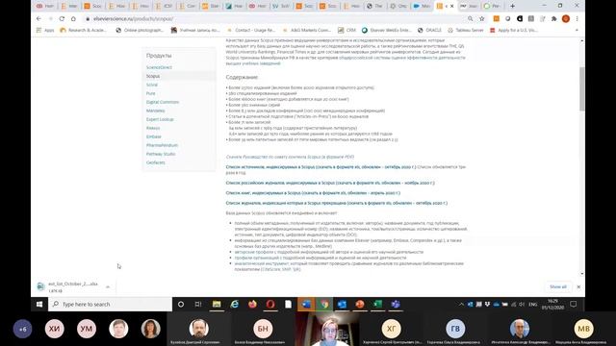
Task: Open Excel from the taskbar
Action: point(377,304)
